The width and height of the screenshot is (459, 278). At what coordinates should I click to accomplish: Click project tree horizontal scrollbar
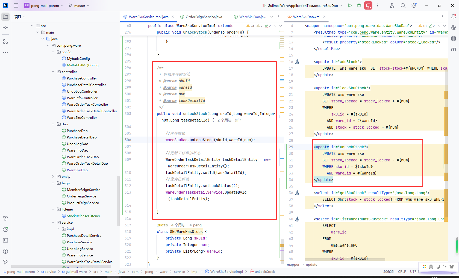pyautogui.click(x=61, y=266)
